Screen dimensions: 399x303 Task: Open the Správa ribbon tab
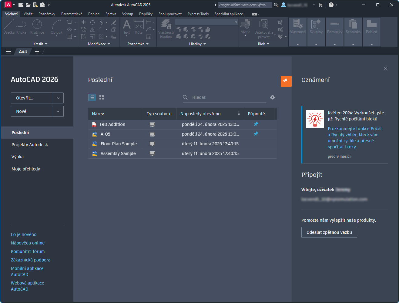[111, 14]
